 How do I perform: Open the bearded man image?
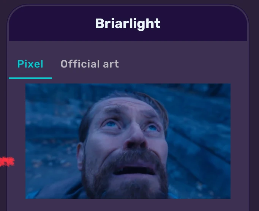pos(128,141)
